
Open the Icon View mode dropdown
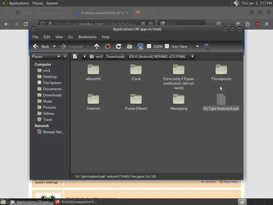click(185, 46)
